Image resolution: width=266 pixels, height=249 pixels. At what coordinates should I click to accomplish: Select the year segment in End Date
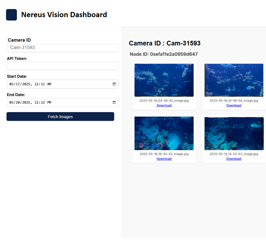click(26, 102)
